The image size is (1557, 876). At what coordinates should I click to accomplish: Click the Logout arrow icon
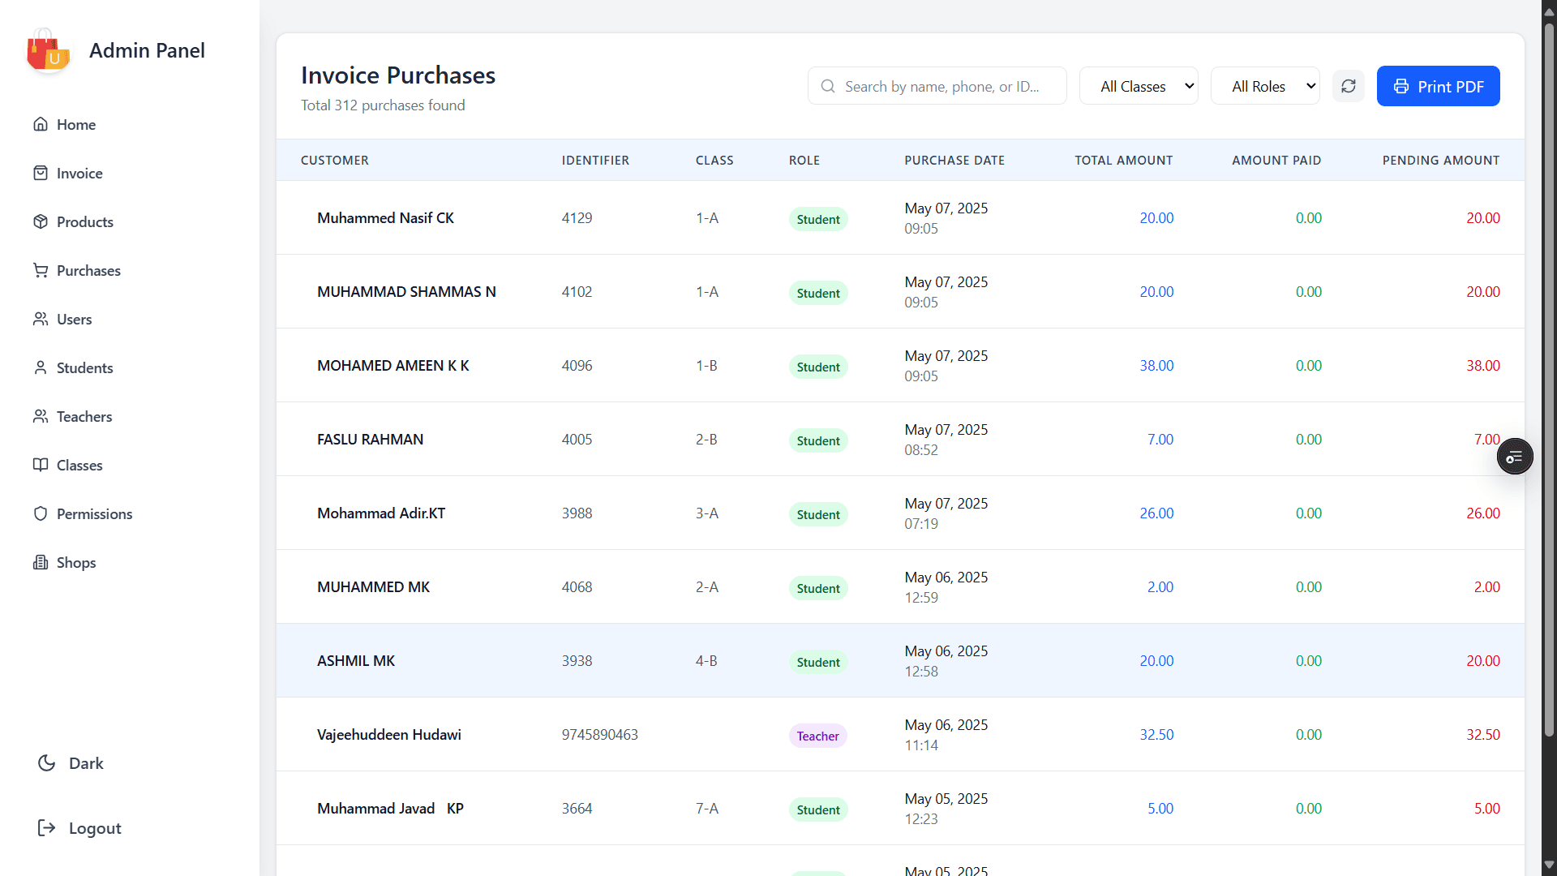pyautogui.click(x=47, y=828)
